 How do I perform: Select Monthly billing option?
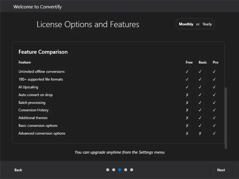click(x=186, y=24)
